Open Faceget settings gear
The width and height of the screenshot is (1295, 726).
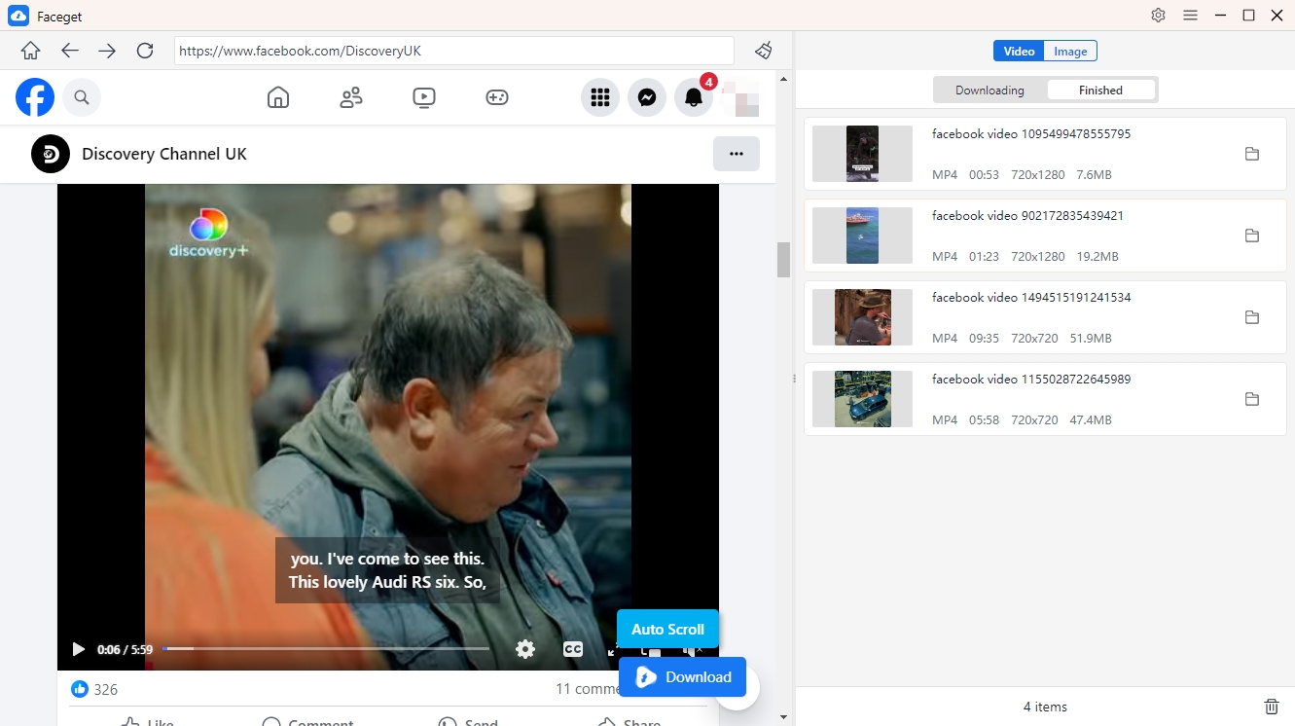(x=1158, y=15)
